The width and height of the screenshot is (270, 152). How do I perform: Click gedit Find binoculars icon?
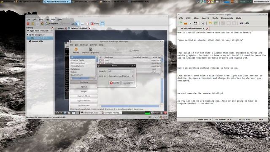242,23
